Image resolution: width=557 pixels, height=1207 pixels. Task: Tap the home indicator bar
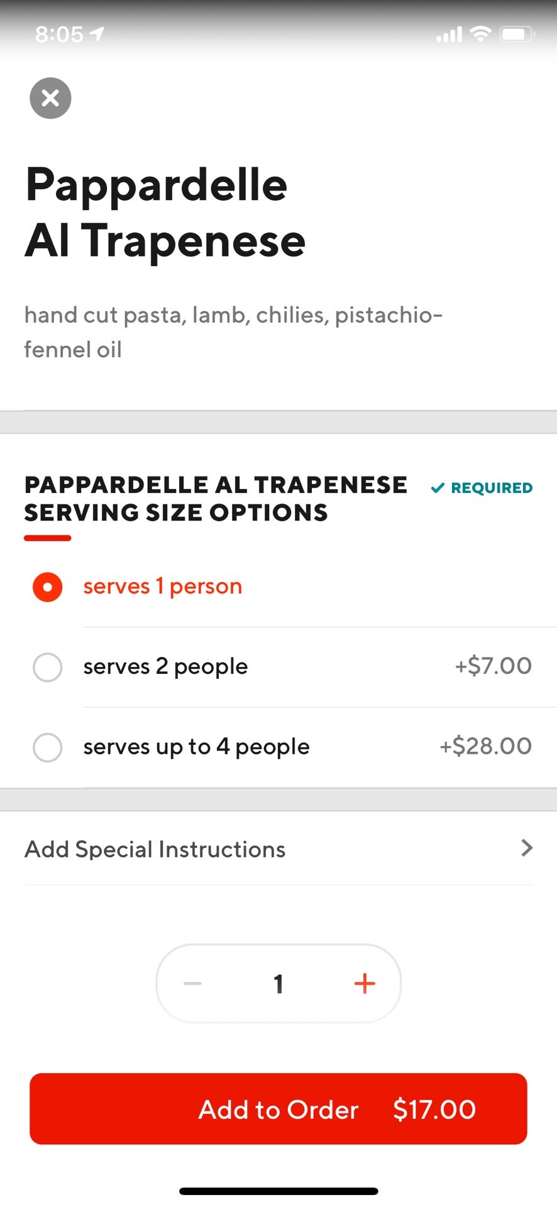278,1191
